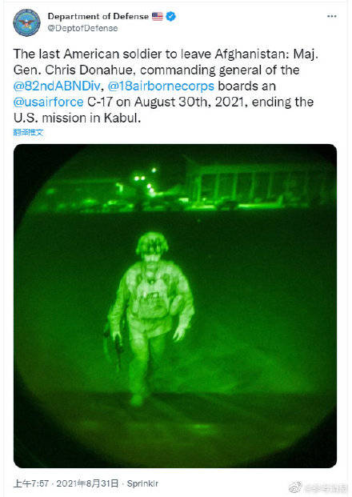Click the blue verified checkmark badge
Image resolution: width=352 pixels, height=497 pixels.
point(170,16)
